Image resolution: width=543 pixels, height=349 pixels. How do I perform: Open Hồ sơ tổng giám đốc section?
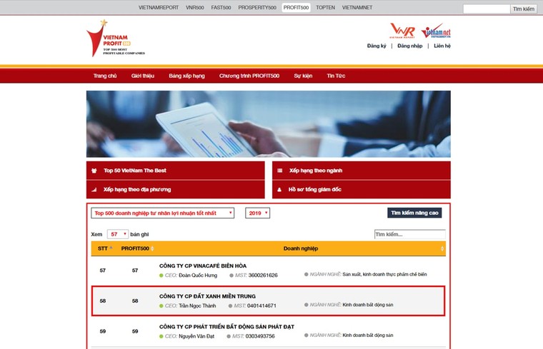click(x=362, y=190)
